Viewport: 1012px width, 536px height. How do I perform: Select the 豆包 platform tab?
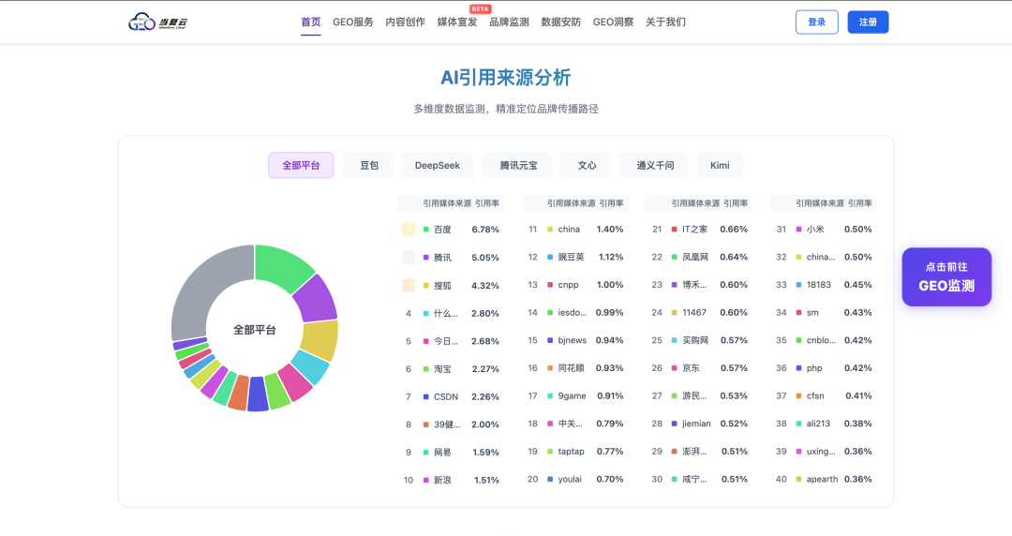click(x=369, y=165)
